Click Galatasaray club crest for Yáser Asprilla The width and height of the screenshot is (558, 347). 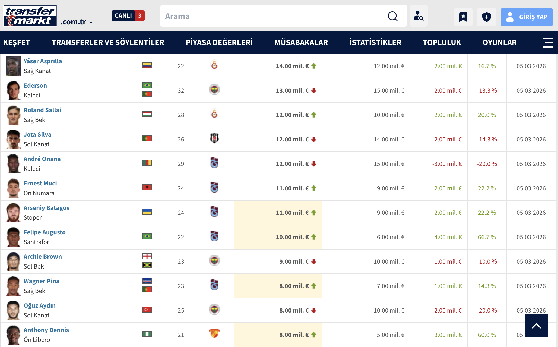coord(214,65)
